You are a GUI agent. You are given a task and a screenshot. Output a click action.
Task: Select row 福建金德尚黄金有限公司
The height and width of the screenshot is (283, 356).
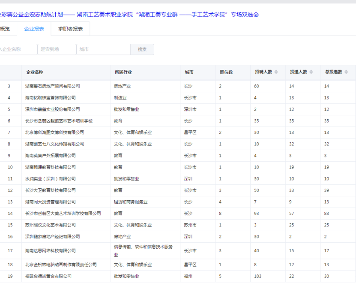48,277
